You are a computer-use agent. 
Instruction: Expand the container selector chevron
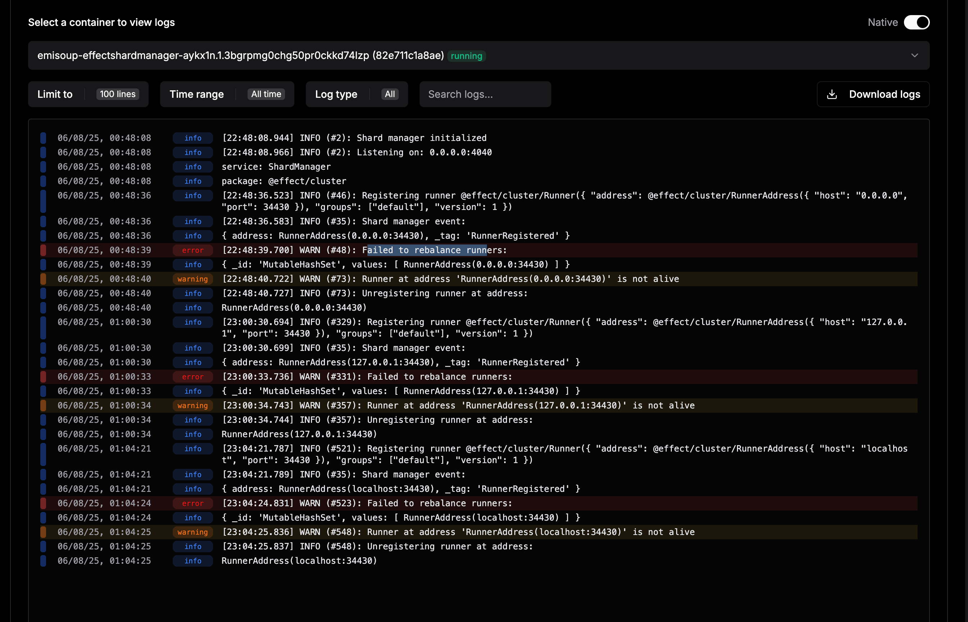tap(915, 55)
